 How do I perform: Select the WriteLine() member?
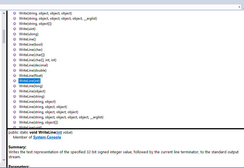click(27, 39)
